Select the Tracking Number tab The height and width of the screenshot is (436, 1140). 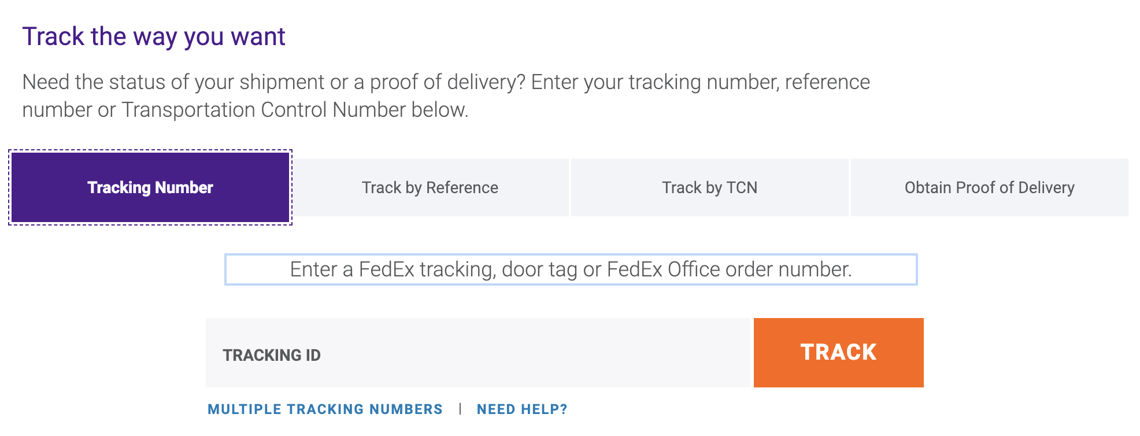click(150, 187)
